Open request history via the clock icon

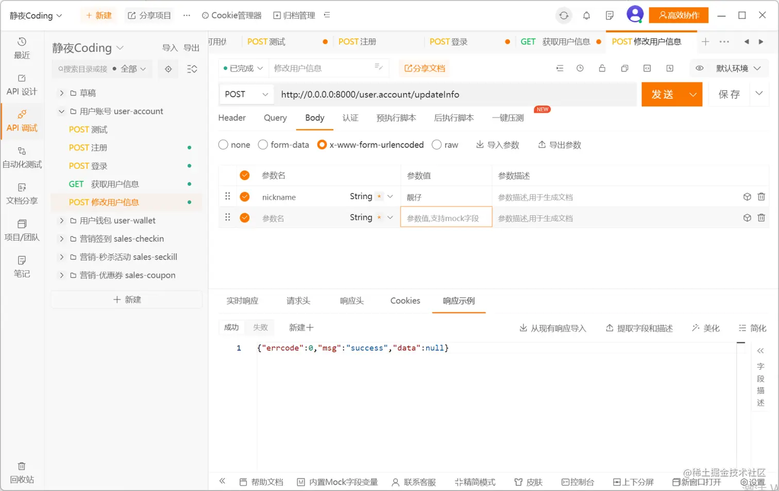tap(581, 68)
